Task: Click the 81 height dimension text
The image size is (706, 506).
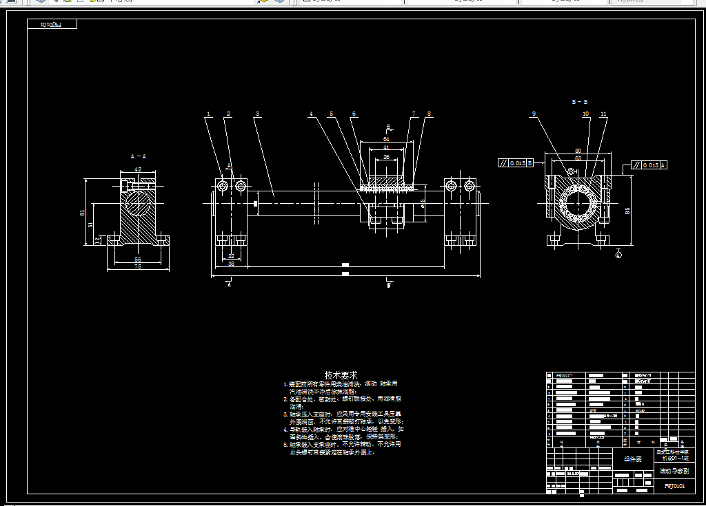Action: 82,212
